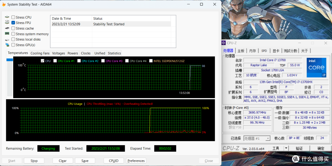Click the temperature graph vertical slider
The width and height of the screenshot is (332, 166).
coord(10,77)
